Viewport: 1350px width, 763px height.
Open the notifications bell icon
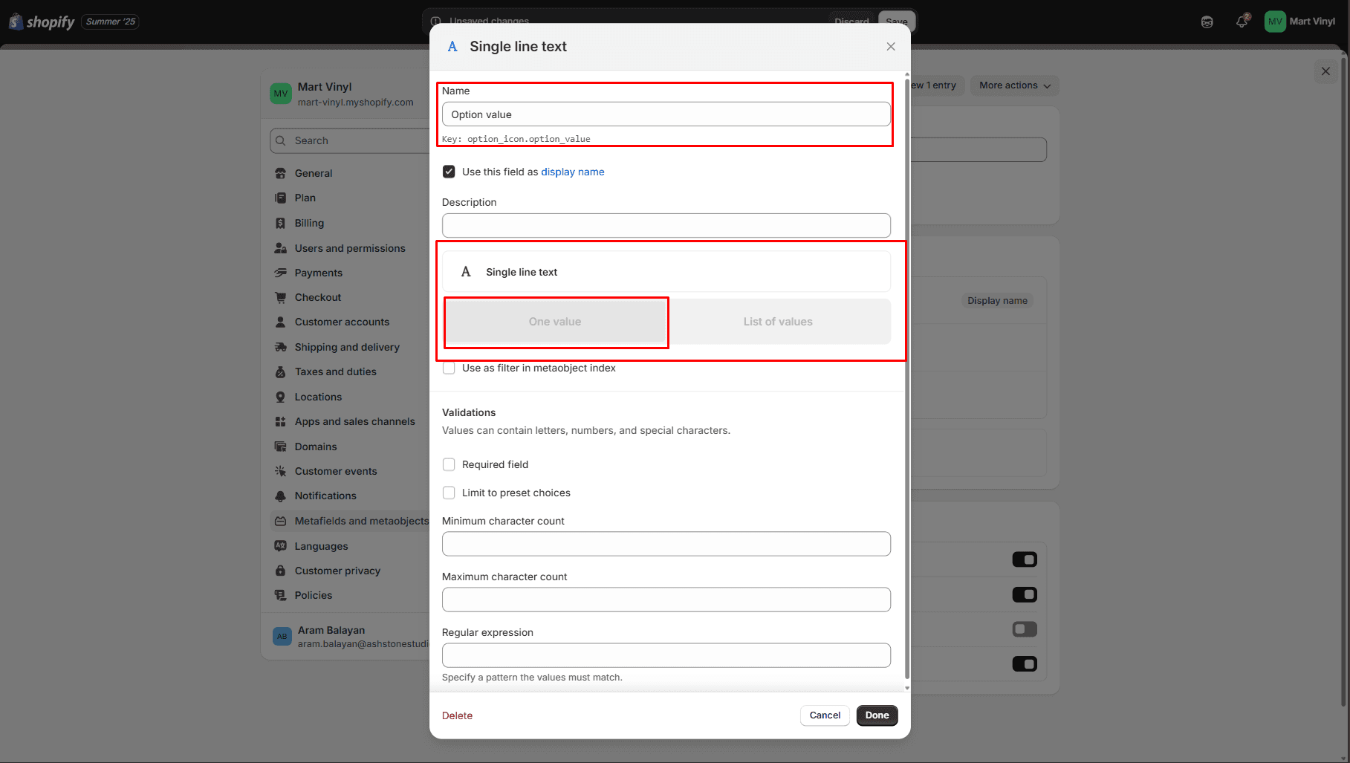1242,22
